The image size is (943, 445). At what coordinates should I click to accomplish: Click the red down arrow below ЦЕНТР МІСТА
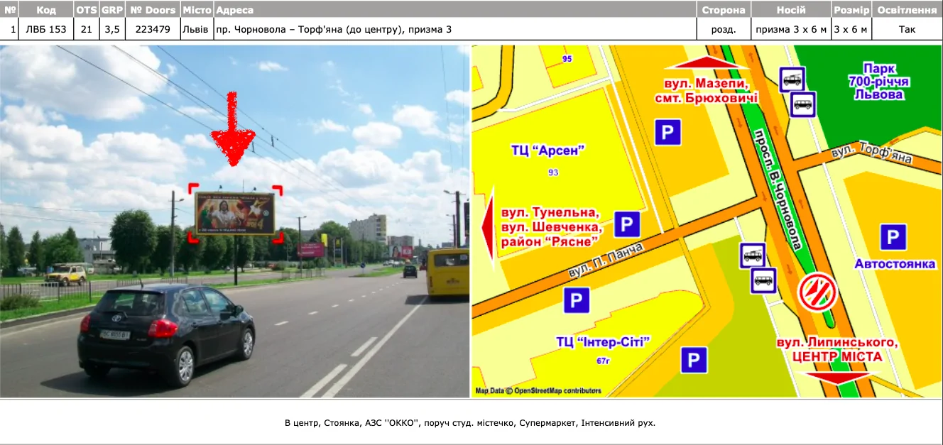coord(839,378)
